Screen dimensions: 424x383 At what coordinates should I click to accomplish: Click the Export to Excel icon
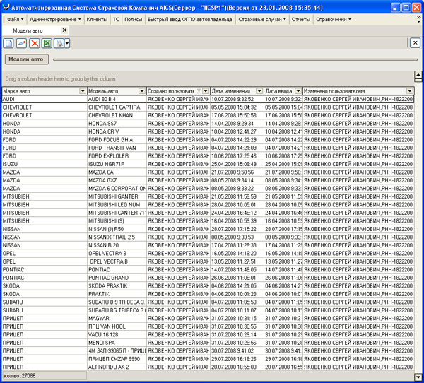coord(47,43)
